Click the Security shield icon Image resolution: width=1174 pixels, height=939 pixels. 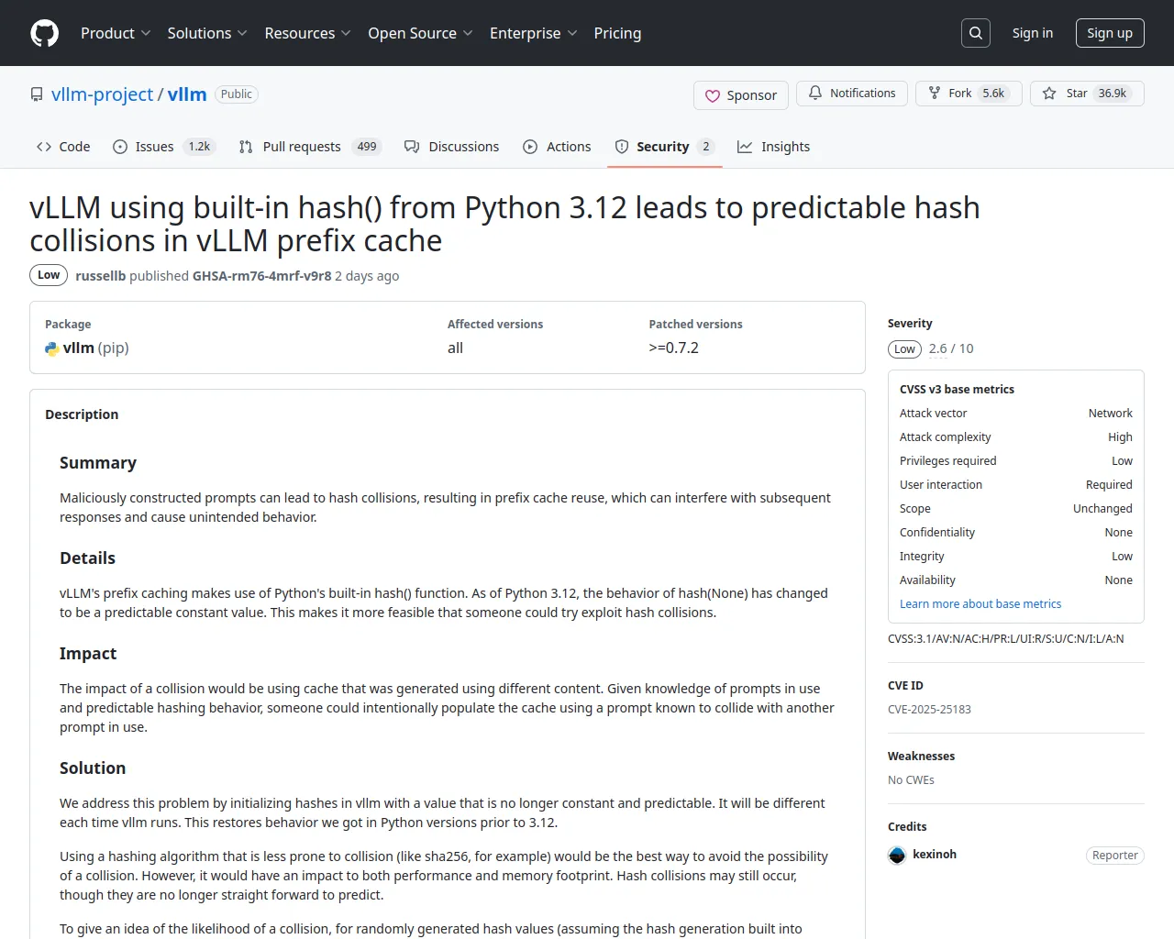tap(622, 147)
